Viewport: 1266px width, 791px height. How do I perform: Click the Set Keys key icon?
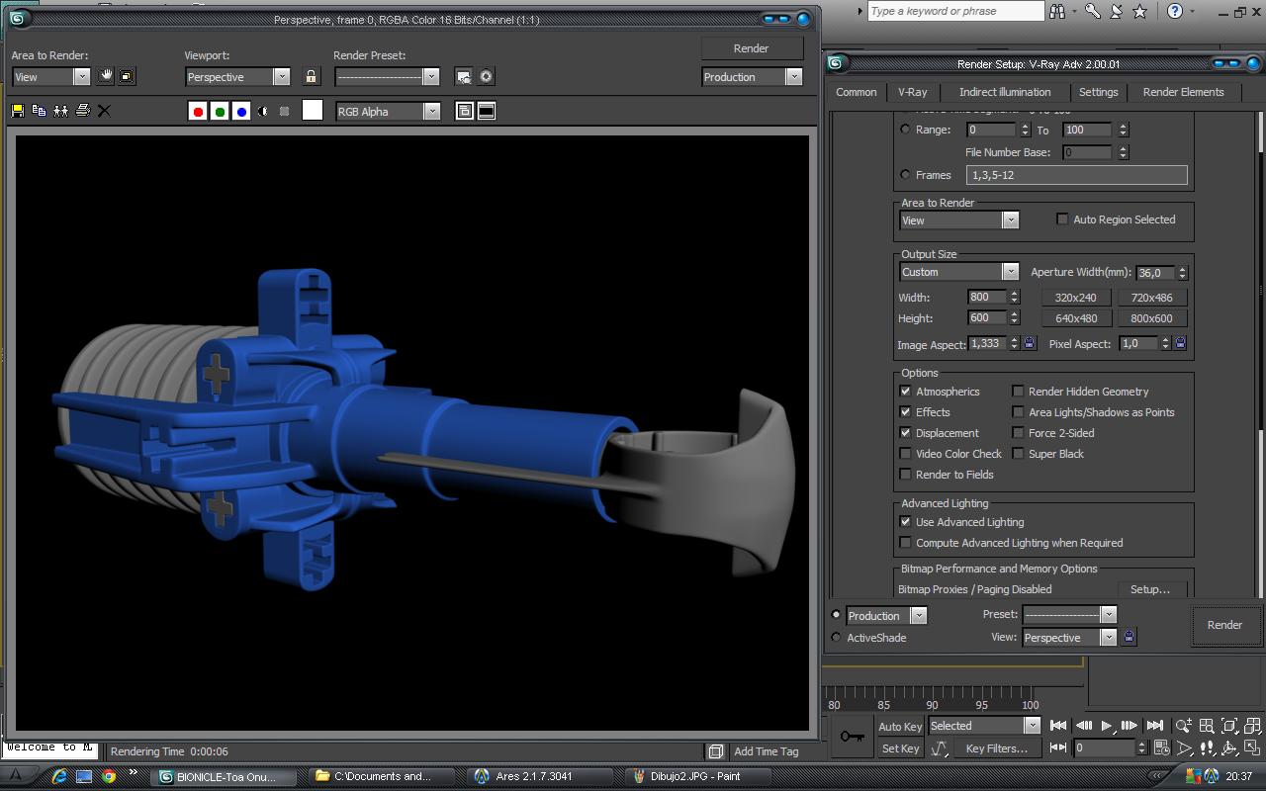pyautogui.click(x=852, y=737)
